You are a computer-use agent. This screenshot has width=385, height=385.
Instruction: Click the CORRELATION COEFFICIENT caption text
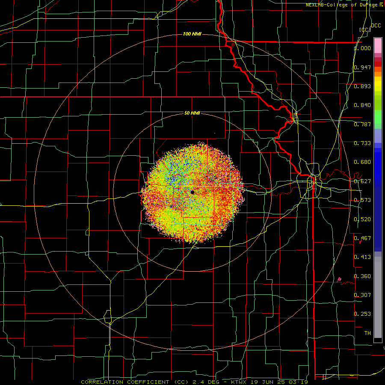point(125,382)
